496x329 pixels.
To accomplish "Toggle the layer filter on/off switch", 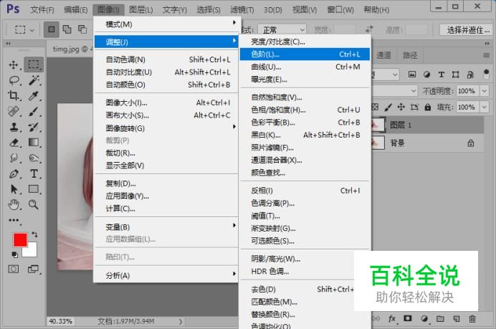I will coord(486,75).
